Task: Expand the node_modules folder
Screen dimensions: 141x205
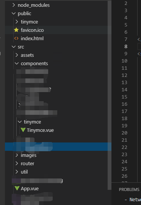Action: (x=14, y=5)
